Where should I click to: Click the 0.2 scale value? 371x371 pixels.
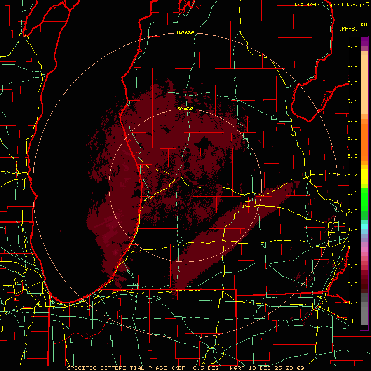(x=352, y=266)
